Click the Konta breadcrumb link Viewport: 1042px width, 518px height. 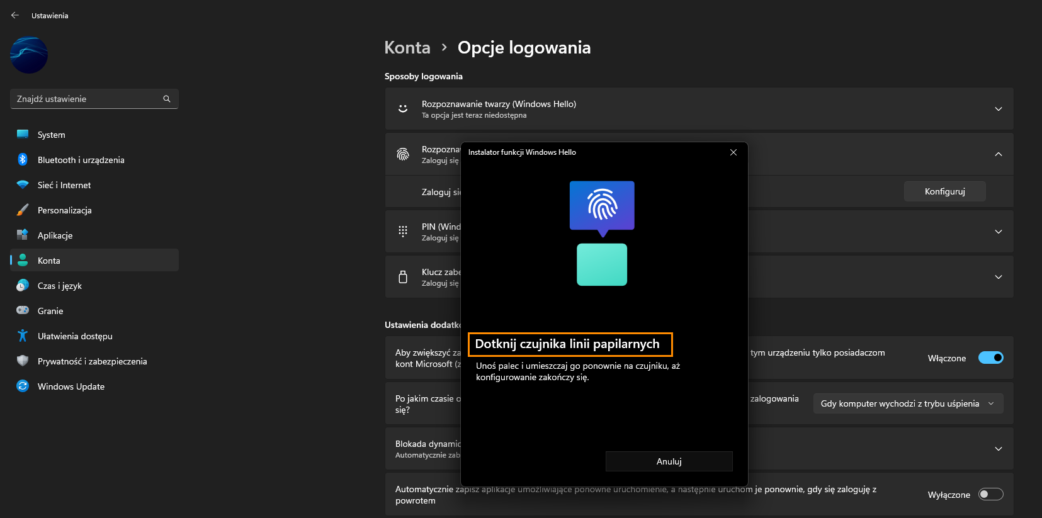click(x=407, y=48)
